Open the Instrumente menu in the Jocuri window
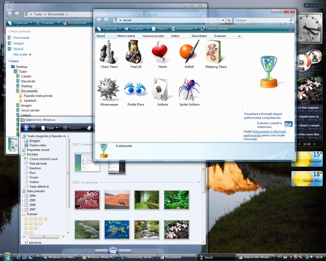The width and height of the screenshot is (326, 261). coord(184,29)
